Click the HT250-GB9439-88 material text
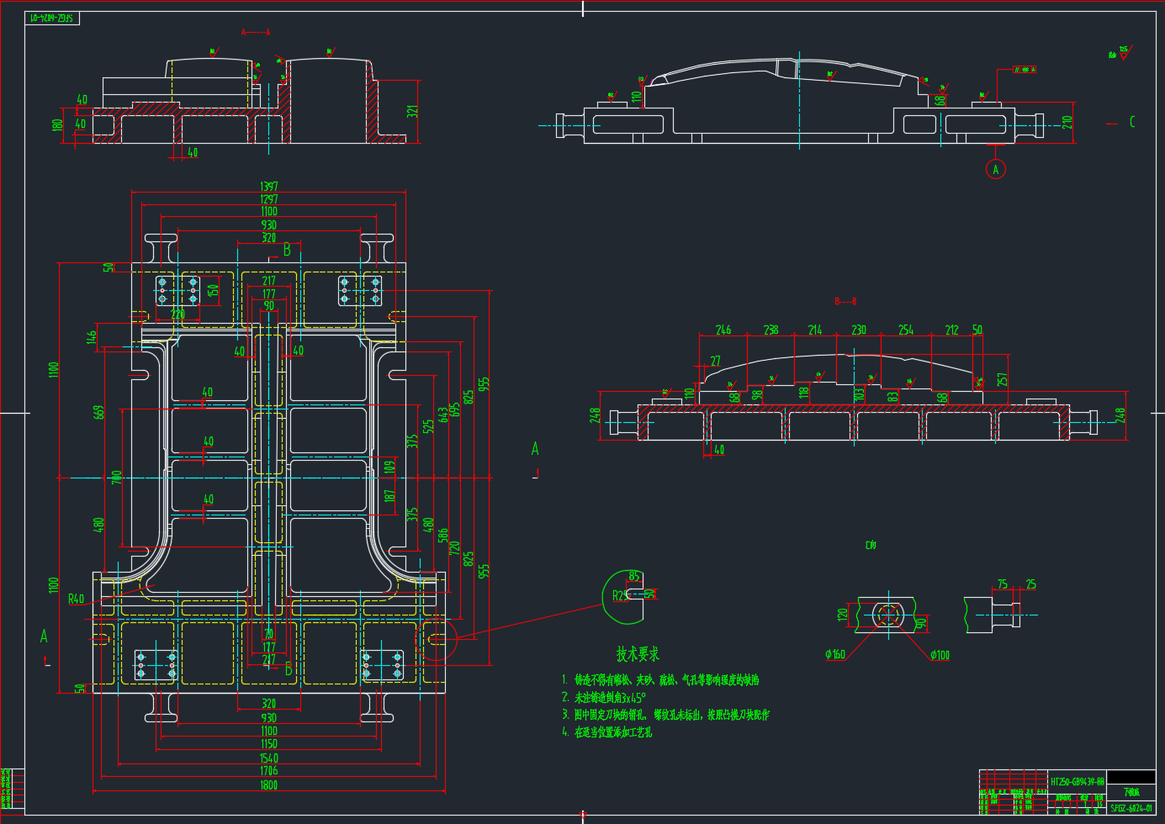The image size is (1165, 824). (x=1077, y=781)
